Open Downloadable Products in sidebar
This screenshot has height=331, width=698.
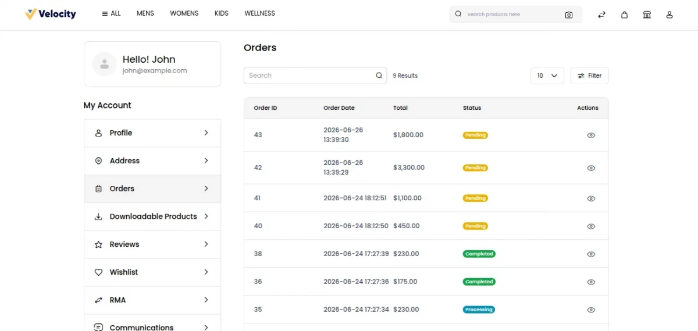152,217
